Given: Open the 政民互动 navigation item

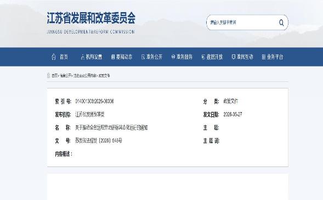Looking at the screenshot, I should point(242,57).
